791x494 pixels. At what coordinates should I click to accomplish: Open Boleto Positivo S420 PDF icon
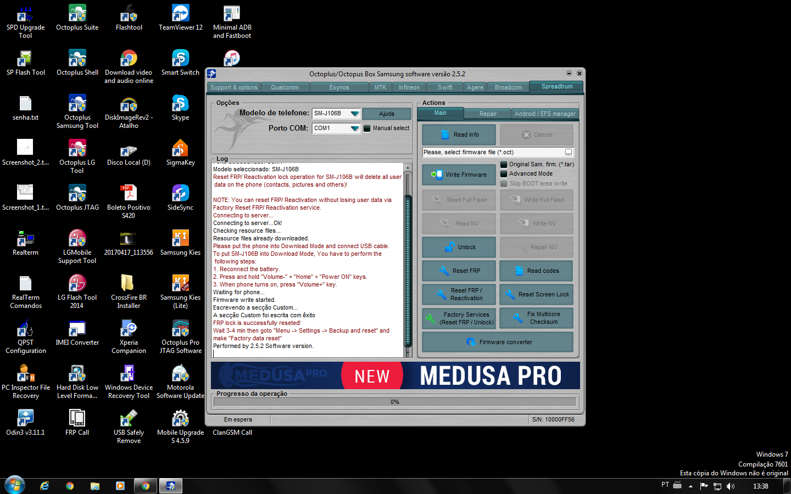click(x=129, y=203)
